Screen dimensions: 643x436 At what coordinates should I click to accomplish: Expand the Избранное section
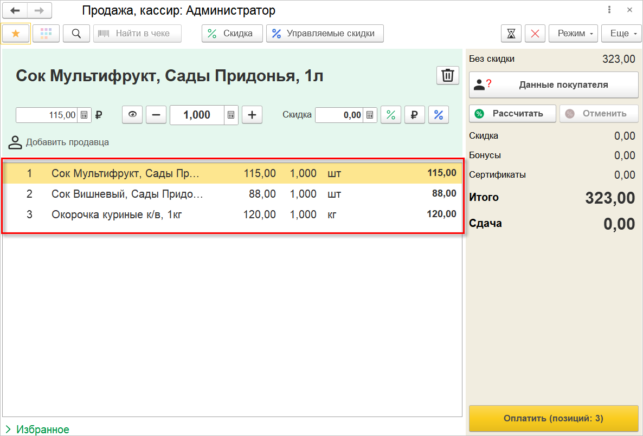(37, 430)
